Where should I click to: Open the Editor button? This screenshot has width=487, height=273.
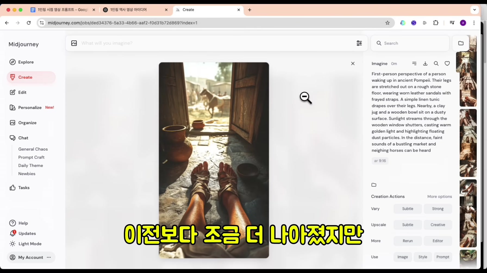coord(438,241)
